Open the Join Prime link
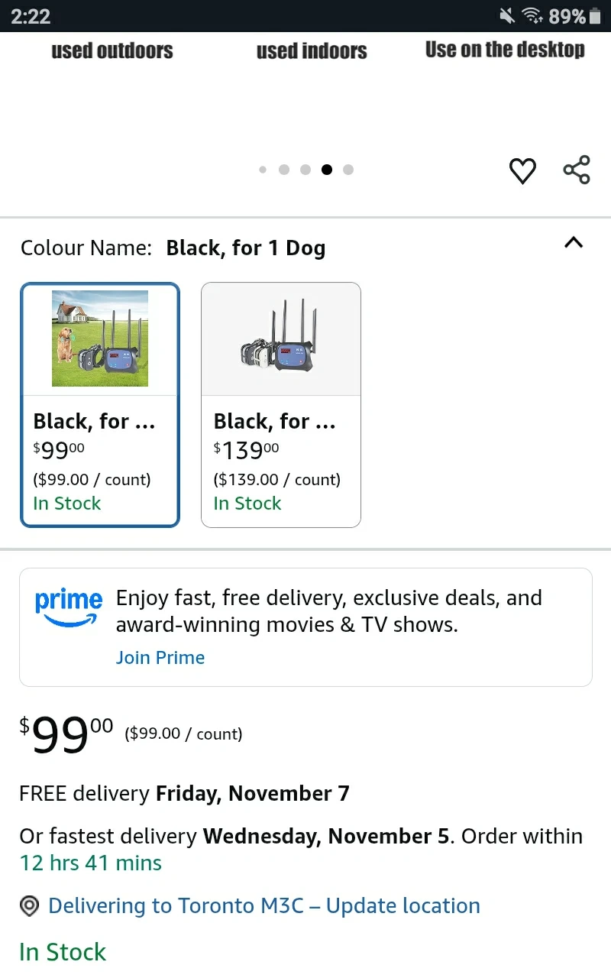The image size is (611, 978). [x=160, y=658]
